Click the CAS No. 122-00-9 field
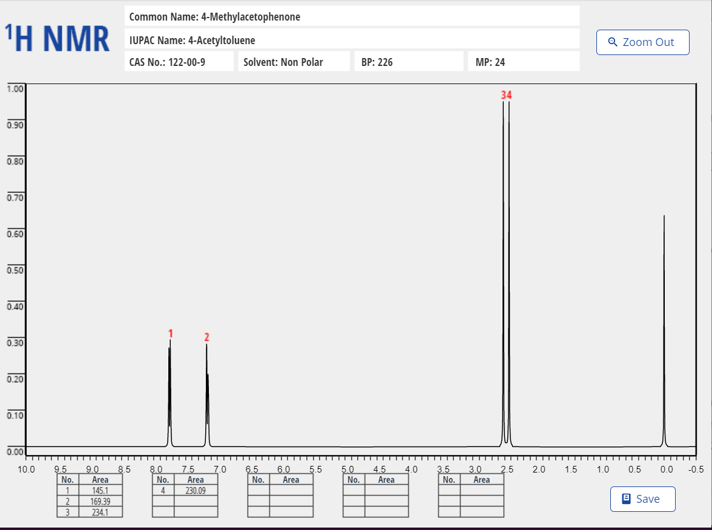The width and height of the screenshot is (712, 530). point(179,62)
